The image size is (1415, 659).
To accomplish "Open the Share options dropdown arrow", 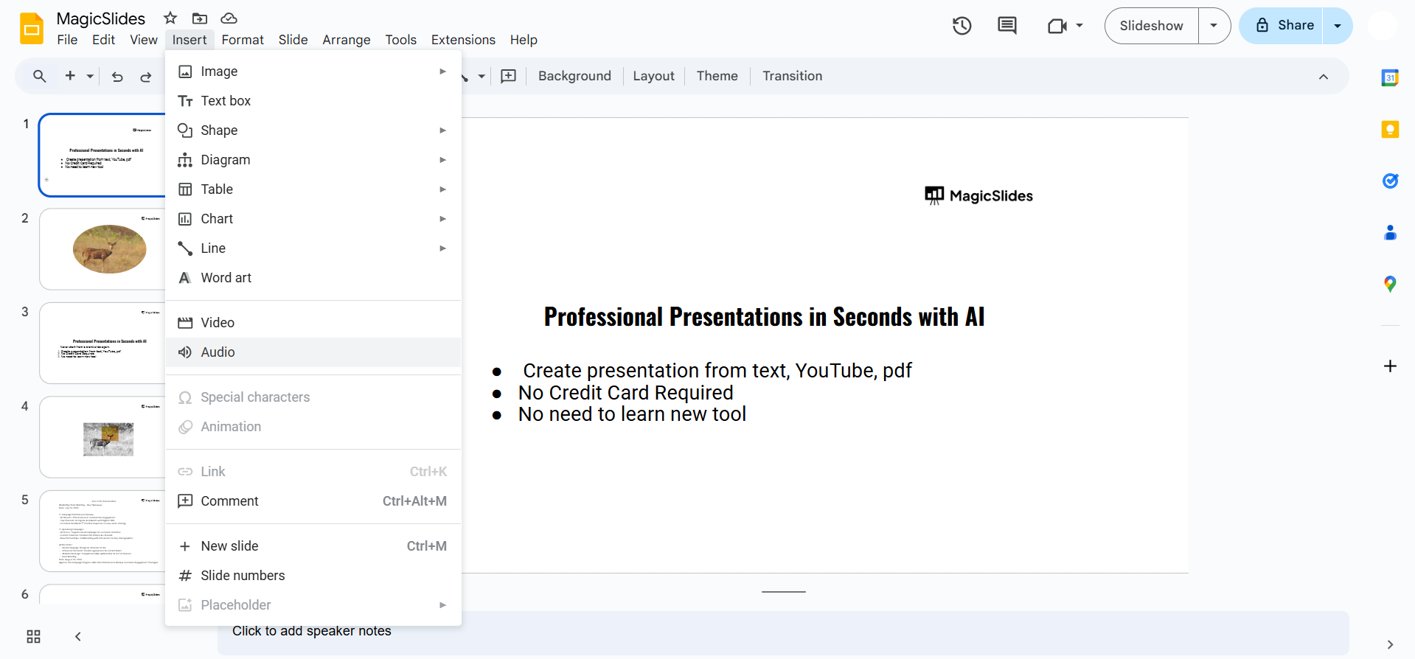I will [x=1338, y=26].
